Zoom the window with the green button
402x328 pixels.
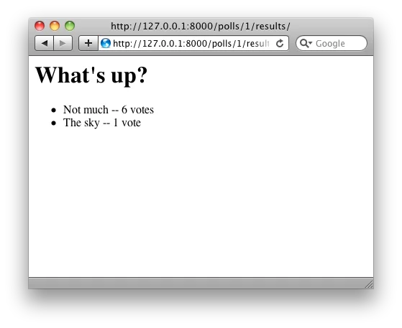click(70, 26)
